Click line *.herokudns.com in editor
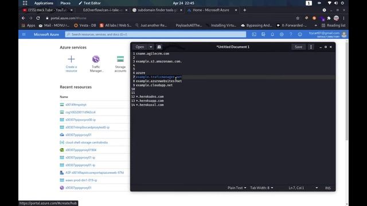Viewport: 367px width, 206px height. tap(150, 97)
